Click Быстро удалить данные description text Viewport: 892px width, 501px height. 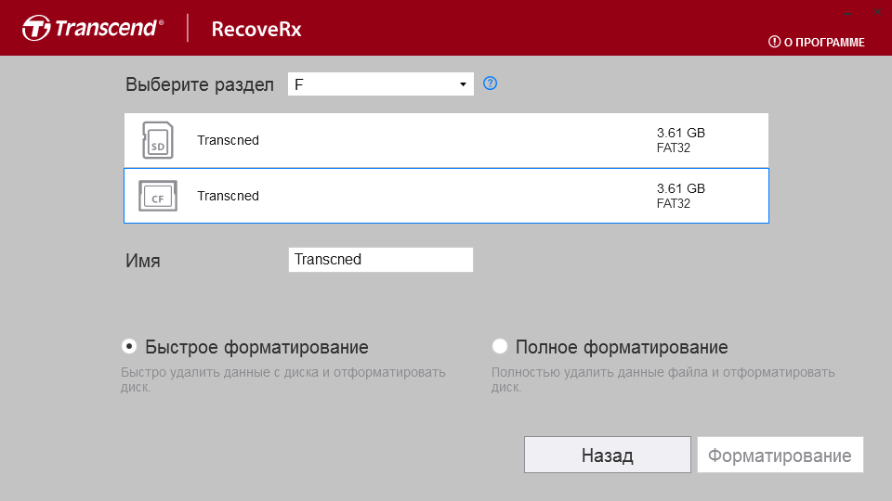pos(282,379)
